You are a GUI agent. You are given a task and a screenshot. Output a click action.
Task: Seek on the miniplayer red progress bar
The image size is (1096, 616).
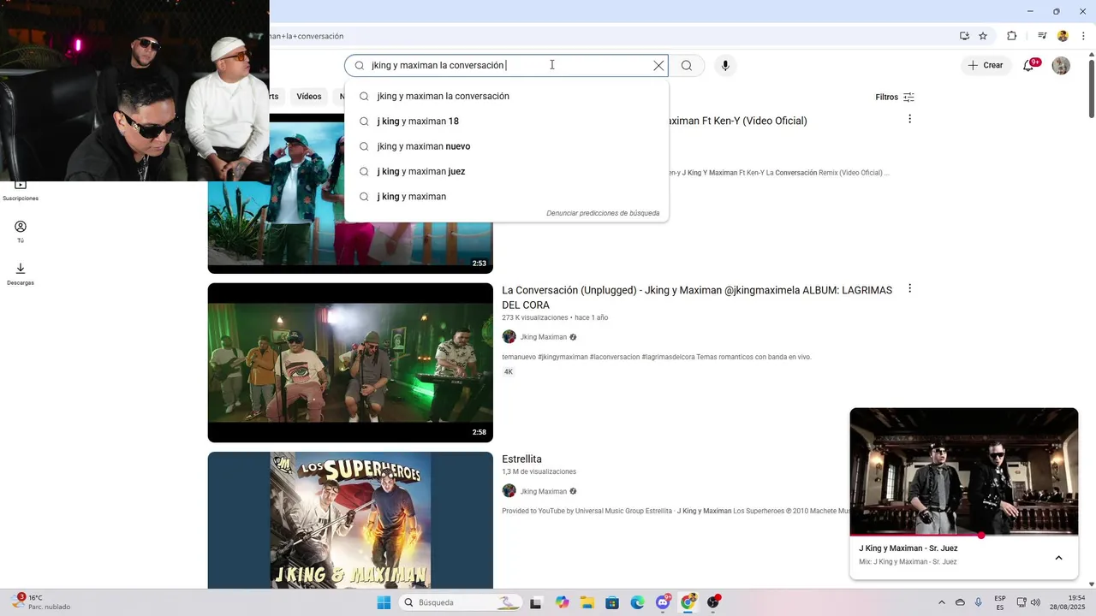964,536
